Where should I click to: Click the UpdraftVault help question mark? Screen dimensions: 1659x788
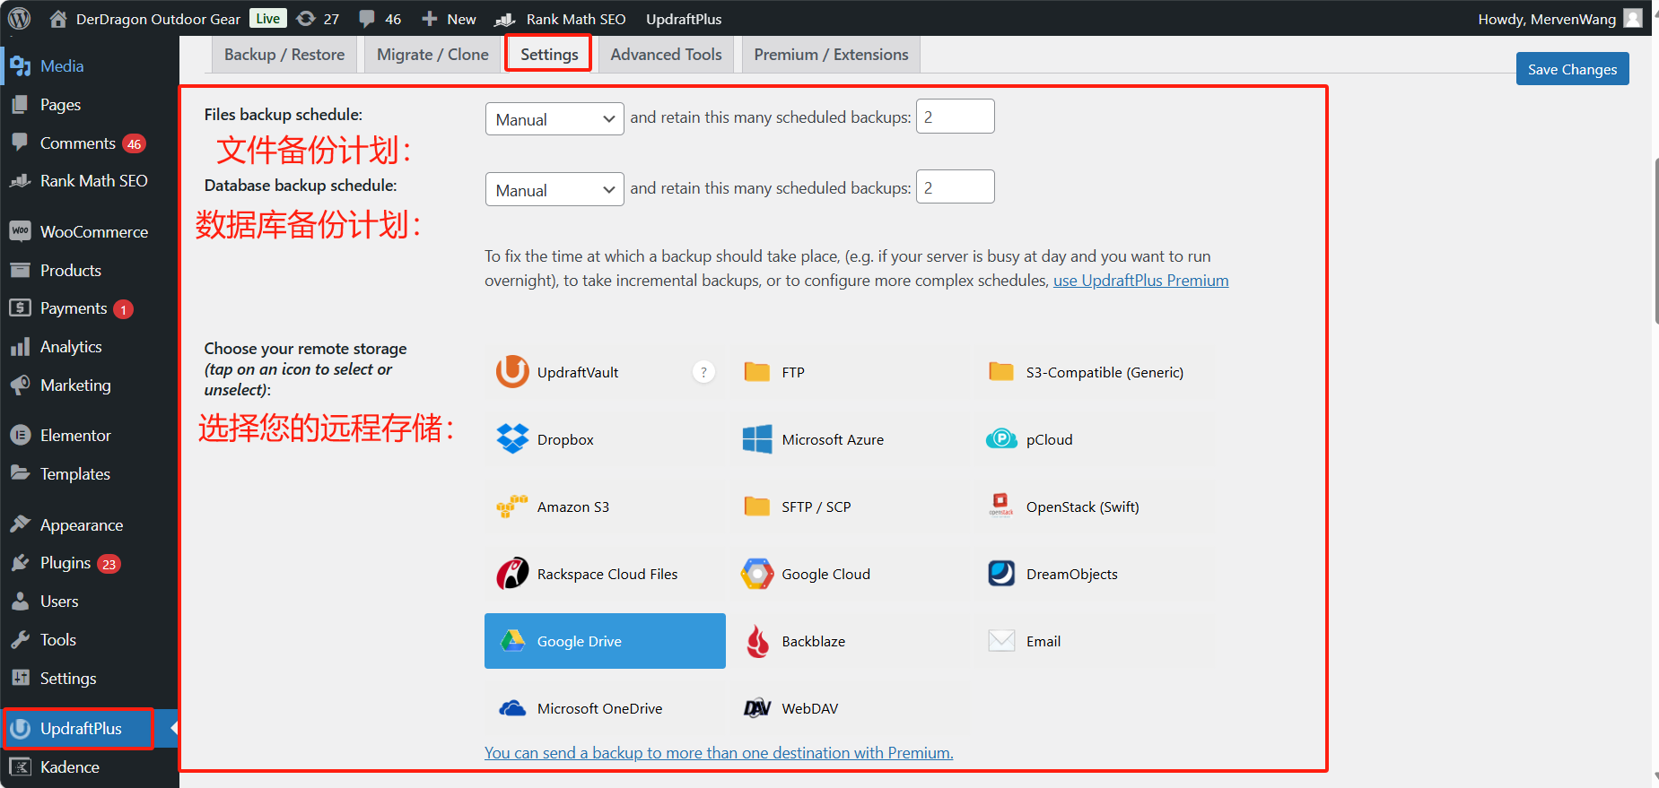click(x=703, y=372)
